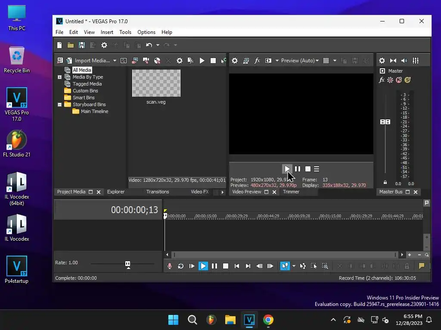
Task: Select the Normal Edit Tool icon
Action: (x=285, y=266)
